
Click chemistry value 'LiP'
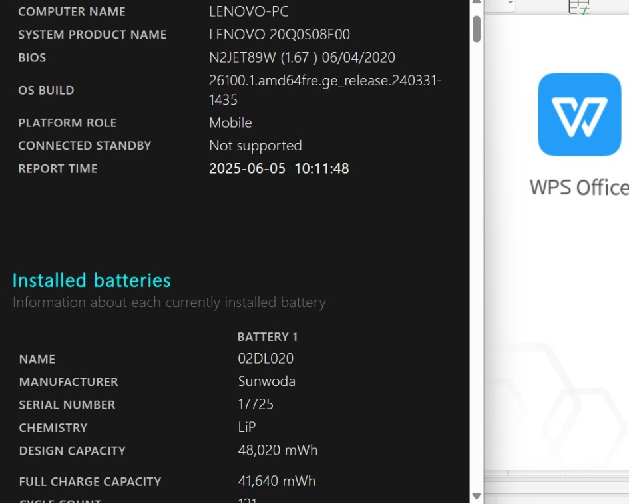click(x=247, y=427)
